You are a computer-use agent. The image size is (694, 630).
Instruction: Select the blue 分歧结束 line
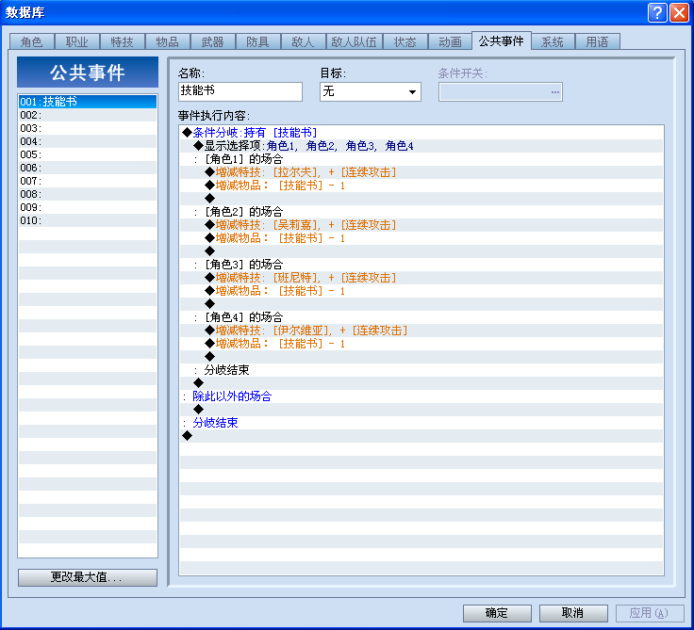click(421, 423)
